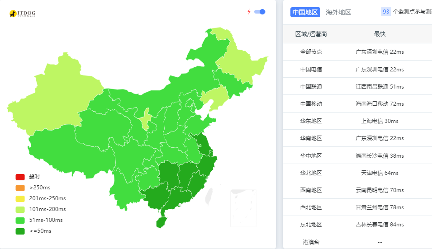
Task: Click the 93 monitoring points badge
Action: pyautogui.click(x=386, y=12)
